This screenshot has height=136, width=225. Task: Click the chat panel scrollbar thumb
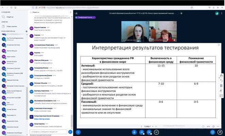point(72,121)
